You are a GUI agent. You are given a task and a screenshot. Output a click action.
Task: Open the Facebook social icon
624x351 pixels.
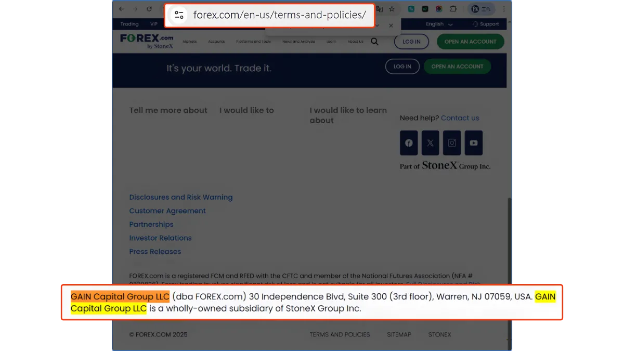tap(409, 143)
